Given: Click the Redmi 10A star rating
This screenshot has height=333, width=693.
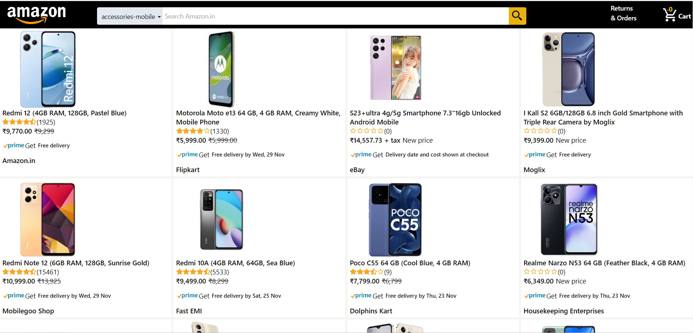Looking at the screenshot, I should (x=193, y=272).
